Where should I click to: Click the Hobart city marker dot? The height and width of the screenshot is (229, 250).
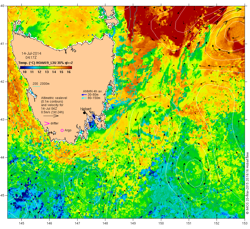coord(84,113)
